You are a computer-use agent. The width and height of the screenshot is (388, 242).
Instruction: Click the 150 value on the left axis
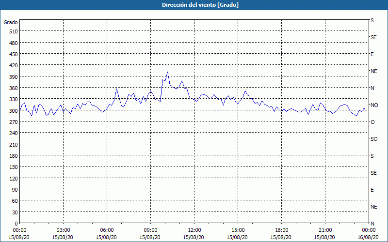click(x=14, y=167)
